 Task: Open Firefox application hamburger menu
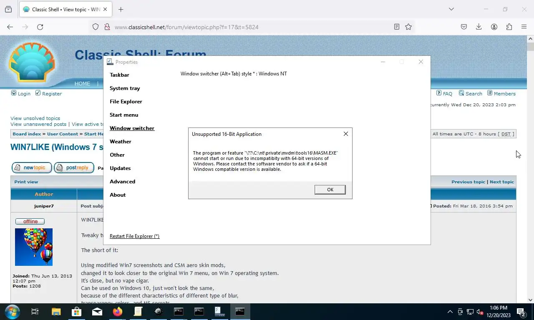click(x=524, y=27)
